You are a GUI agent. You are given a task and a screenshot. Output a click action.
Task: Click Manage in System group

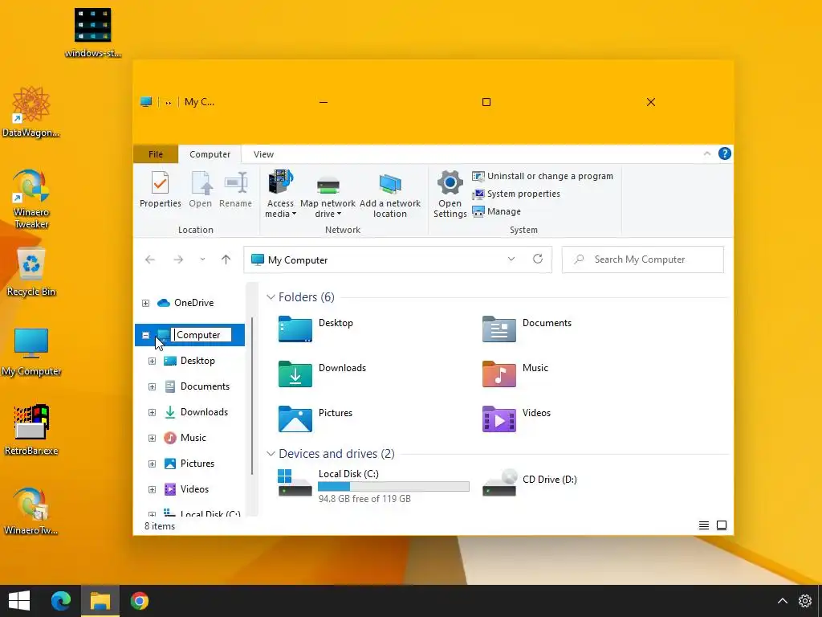coord(496,211)
